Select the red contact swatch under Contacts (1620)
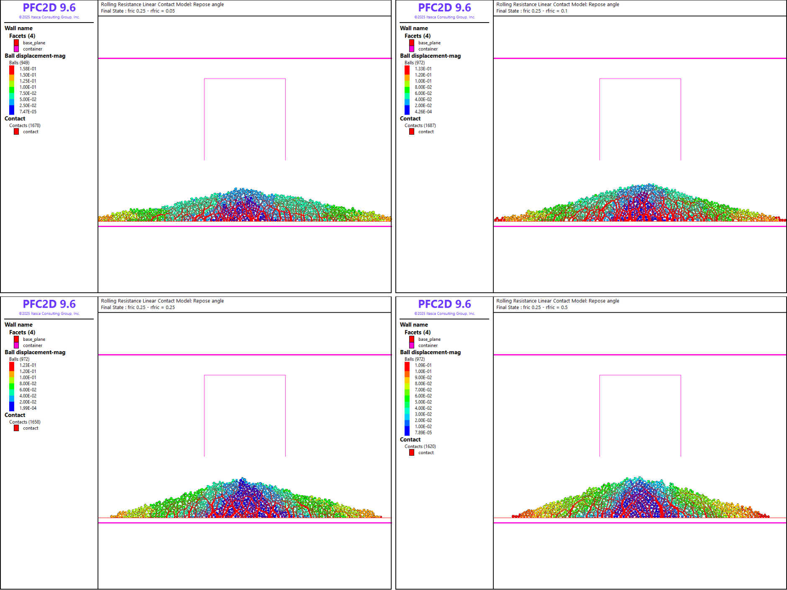This screenshot has height=590, width=787. pyautogui.click(x=412, y=453)
